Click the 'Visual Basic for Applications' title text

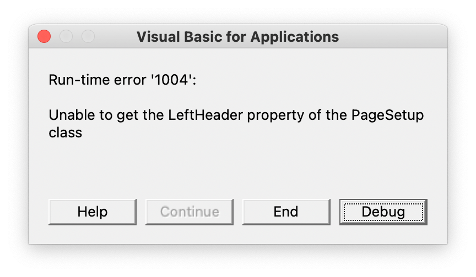pos(237,37)
